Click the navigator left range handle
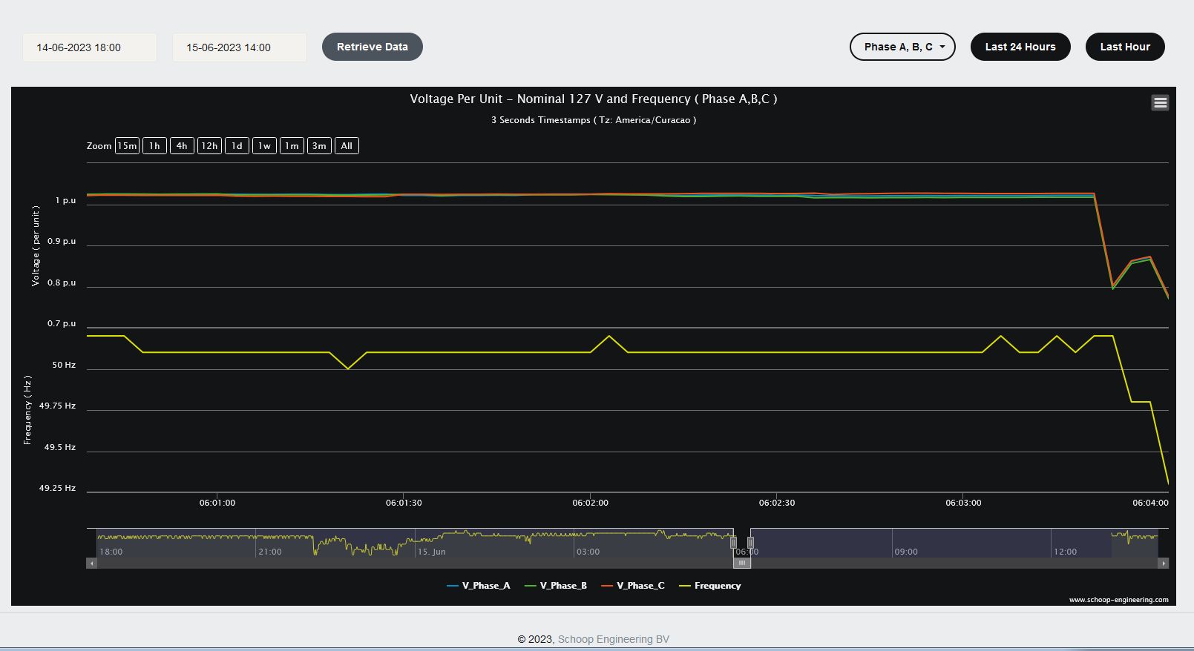 (733, 543)
